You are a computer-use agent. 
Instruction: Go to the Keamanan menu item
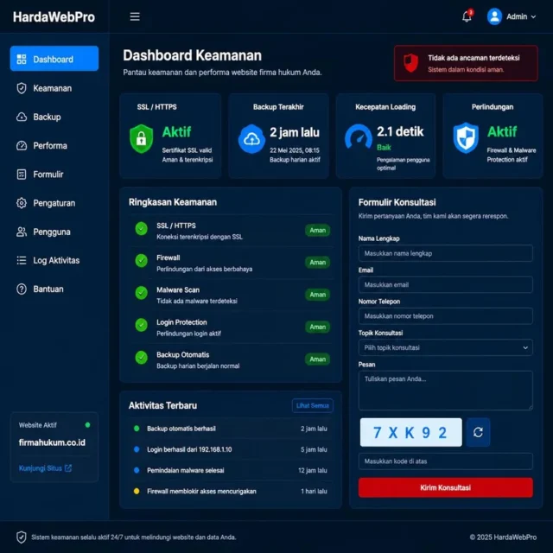pos(54,88)
